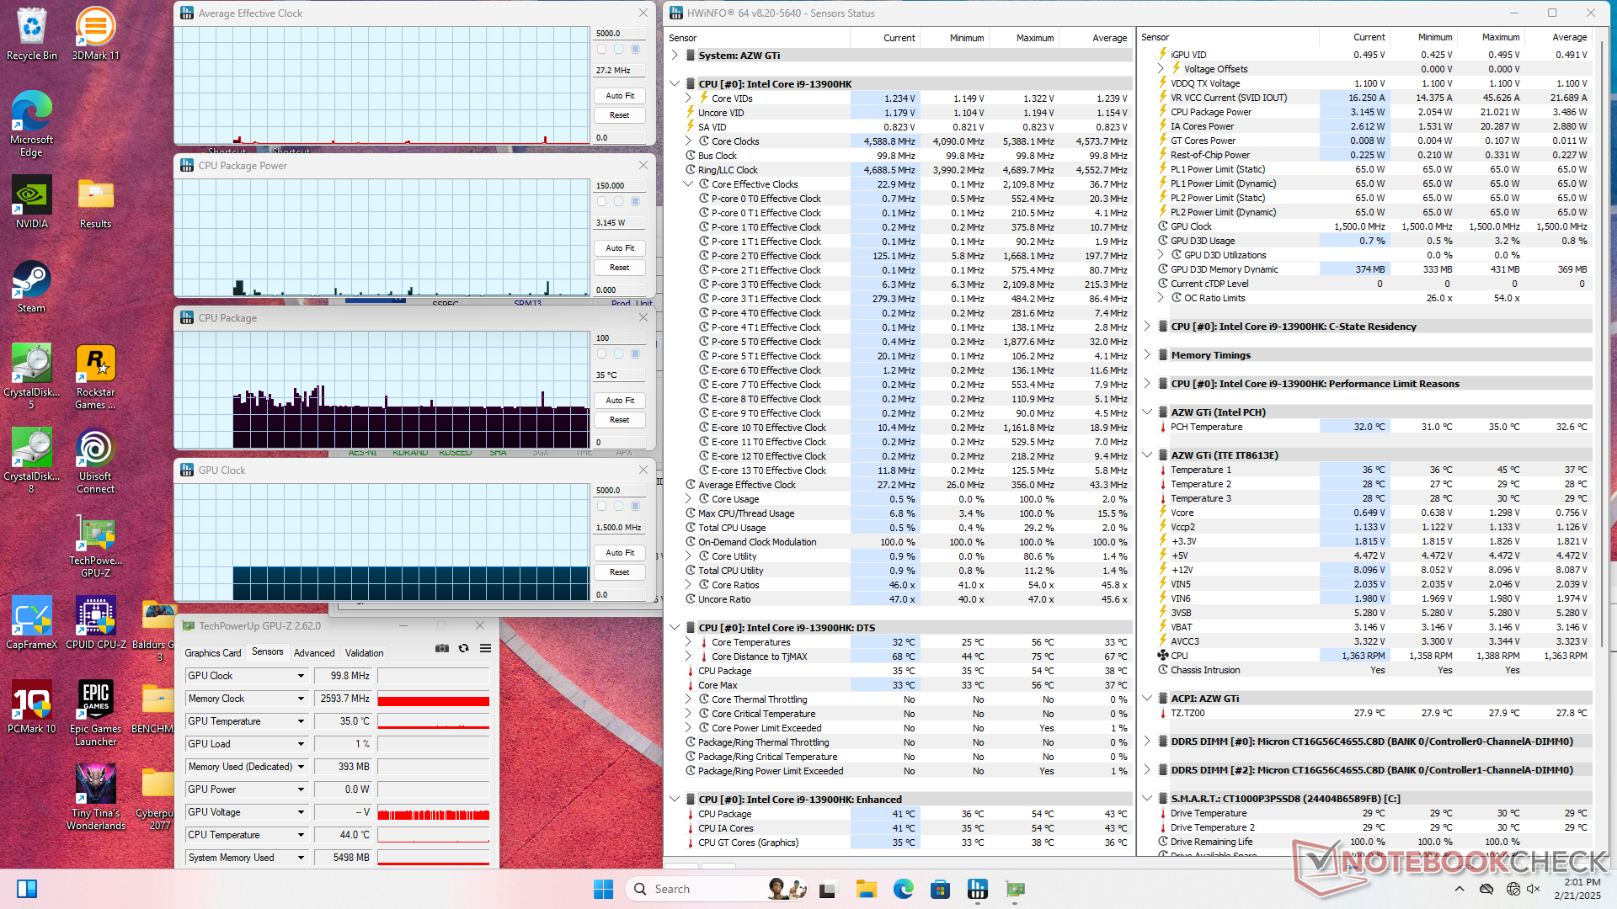Viewport: 1617px width, 909px height.
Task: Click Auto Fit in Average Effective Clock window
Action: (620, 96)
